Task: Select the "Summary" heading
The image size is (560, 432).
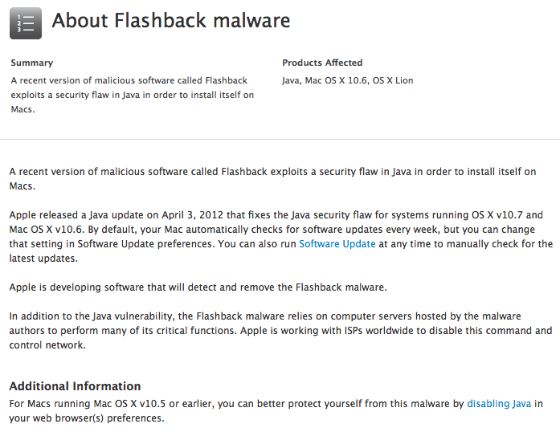Action: 32,63
